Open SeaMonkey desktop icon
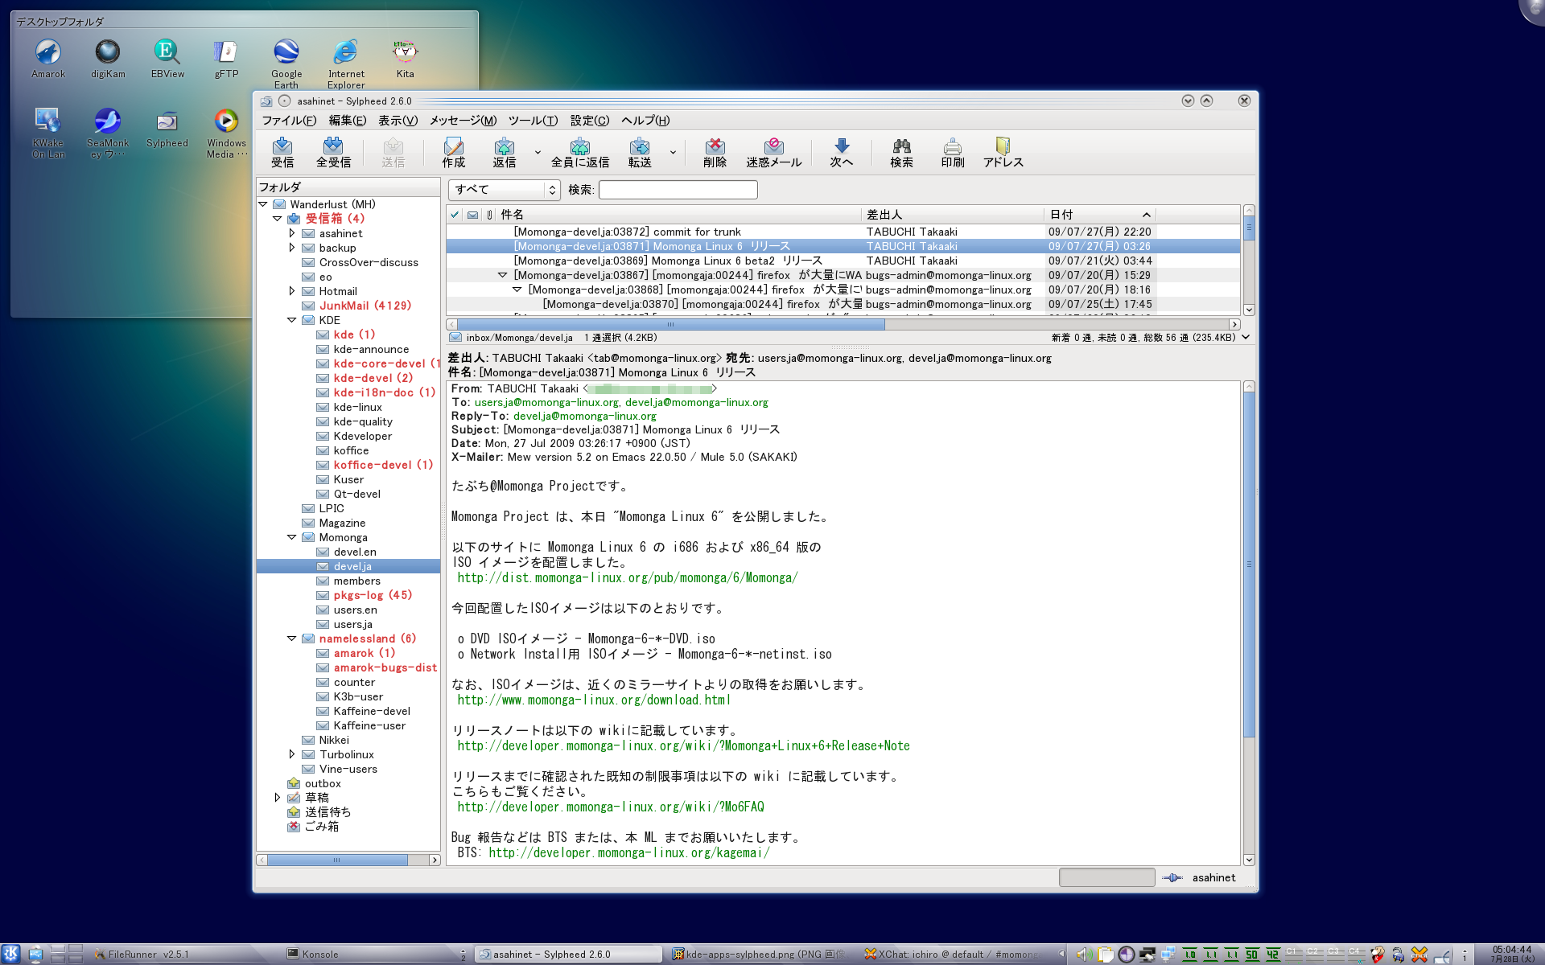 (x=108, y=133)
